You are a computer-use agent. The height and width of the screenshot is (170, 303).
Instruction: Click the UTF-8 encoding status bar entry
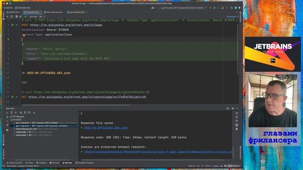click(x=208, y=166)
